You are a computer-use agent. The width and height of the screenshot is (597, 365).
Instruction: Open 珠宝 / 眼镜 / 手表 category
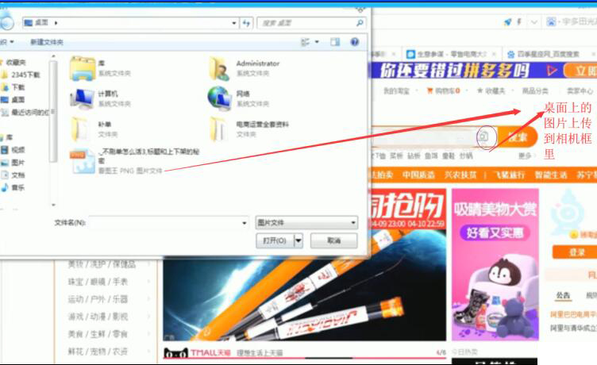(98, 282)
